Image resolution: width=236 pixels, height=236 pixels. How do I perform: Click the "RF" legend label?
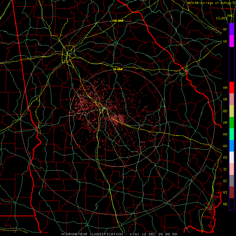(x=225, y=29)
